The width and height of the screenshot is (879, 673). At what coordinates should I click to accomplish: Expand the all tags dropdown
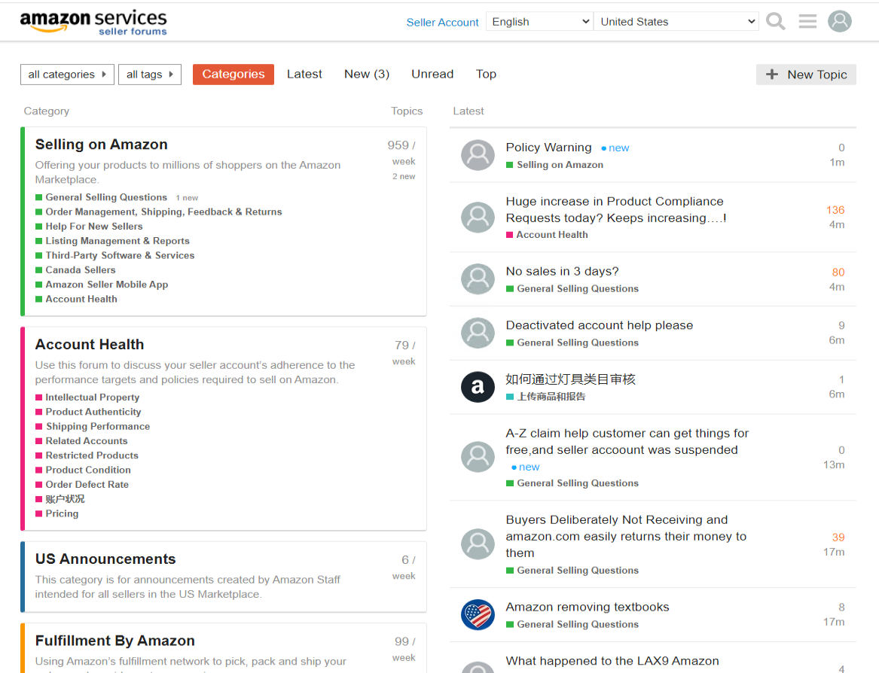click(149, 75)
